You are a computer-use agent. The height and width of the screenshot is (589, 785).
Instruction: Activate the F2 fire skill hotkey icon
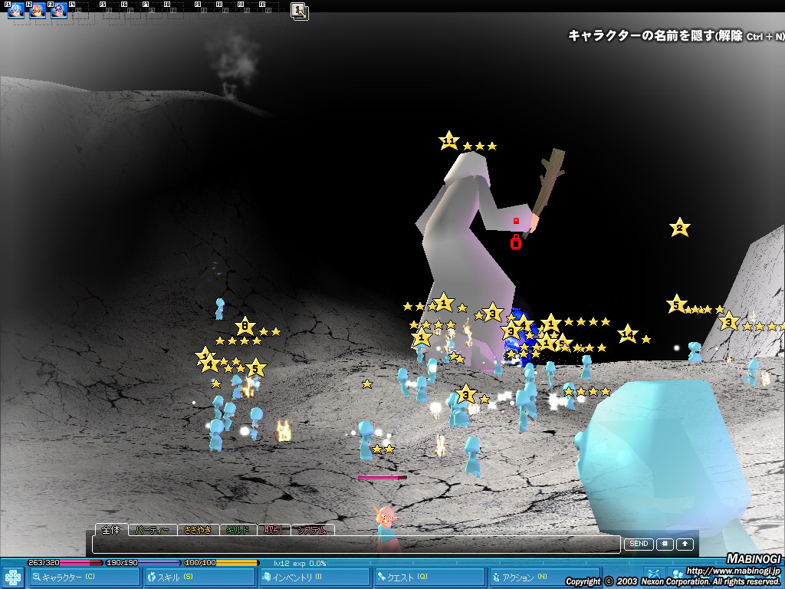pyautogui.click(x=37, y=10)
